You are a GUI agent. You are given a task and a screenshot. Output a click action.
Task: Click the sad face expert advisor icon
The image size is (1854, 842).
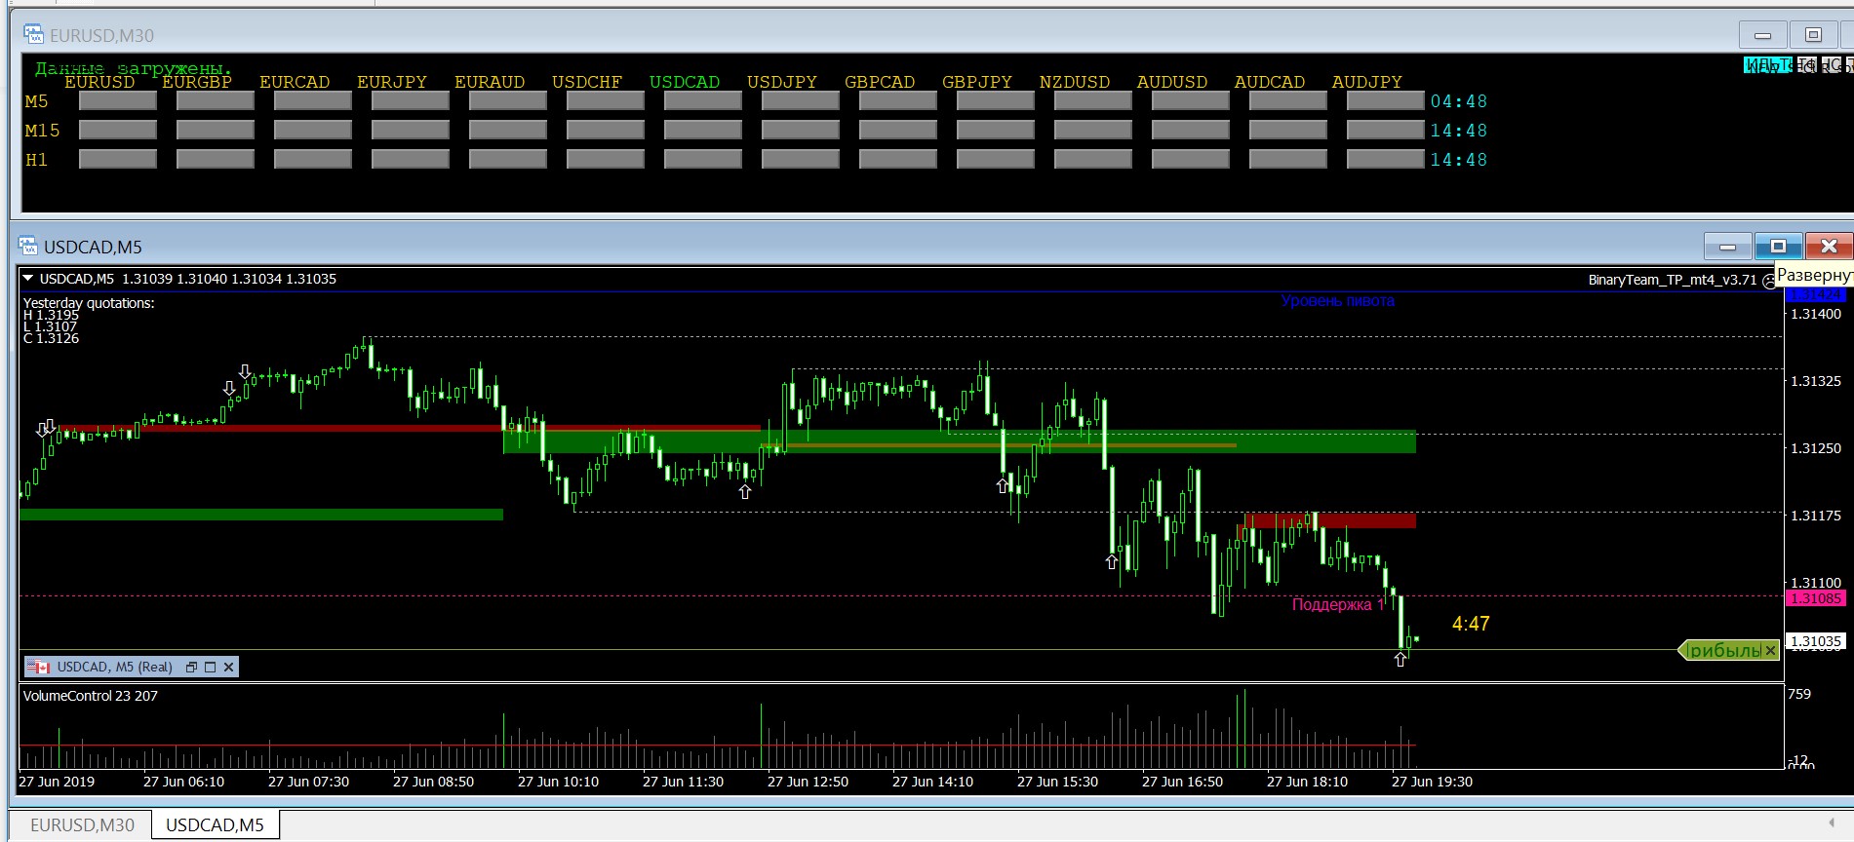(1770, 281)
